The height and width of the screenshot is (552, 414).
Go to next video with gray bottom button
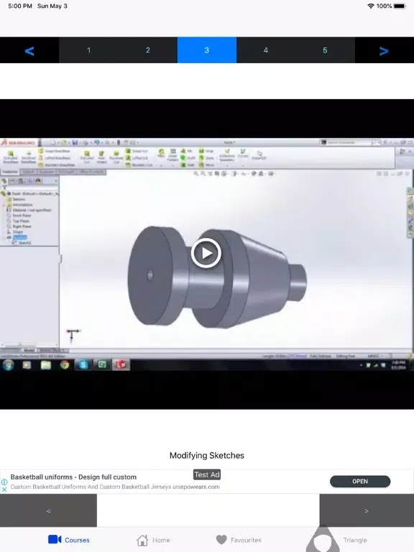[367, 510]
